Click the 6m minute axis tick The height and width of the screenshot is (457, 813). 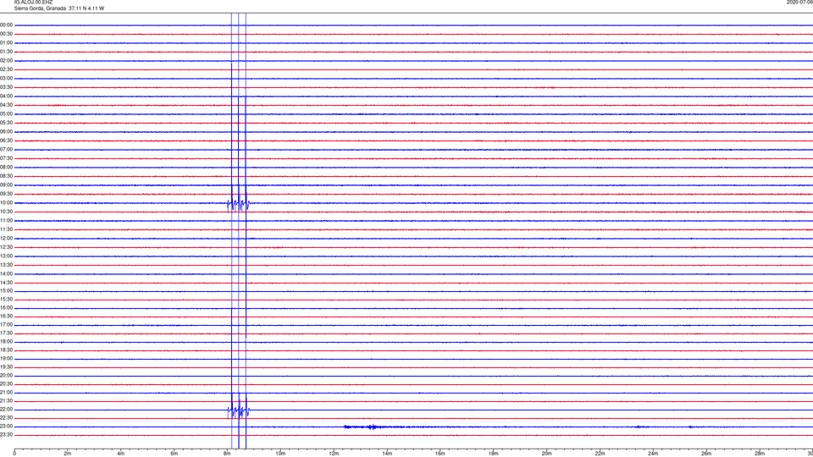tap(174, 454)
